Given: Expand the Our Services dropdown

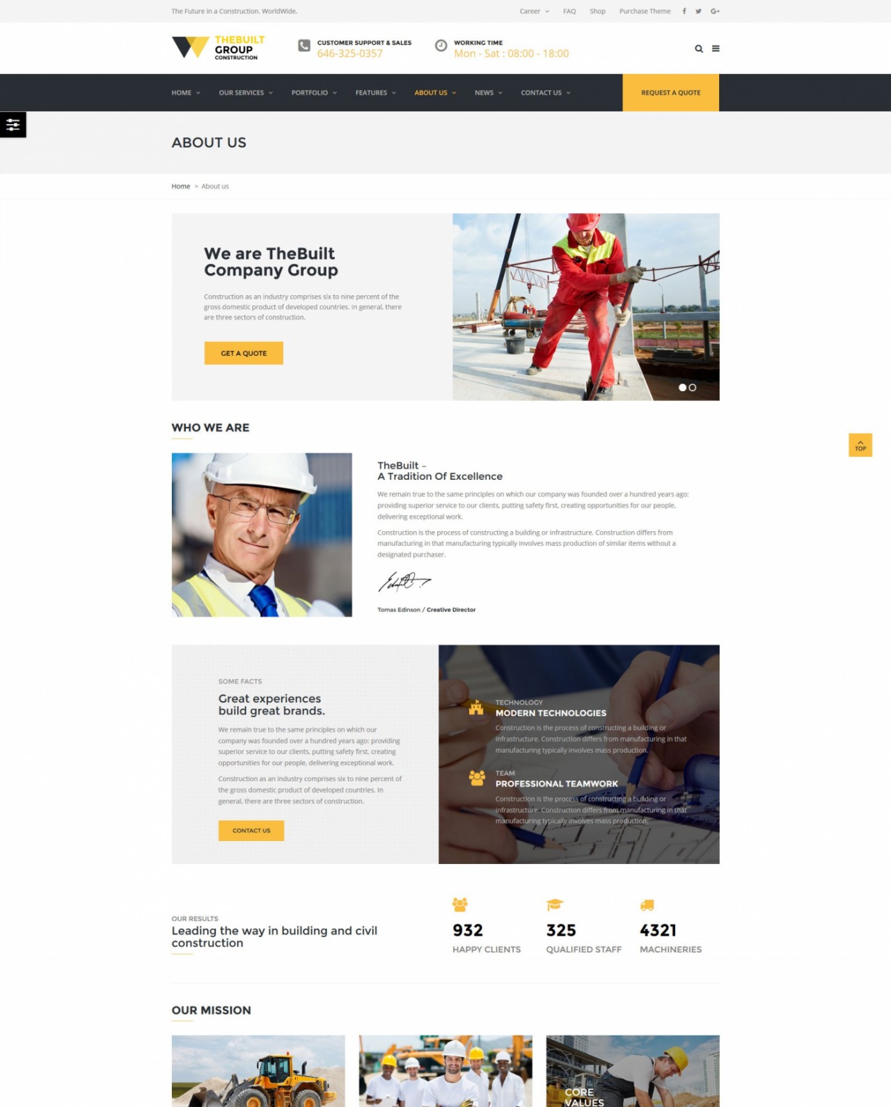Looking at the screenshot, I should tap(246, 93).
